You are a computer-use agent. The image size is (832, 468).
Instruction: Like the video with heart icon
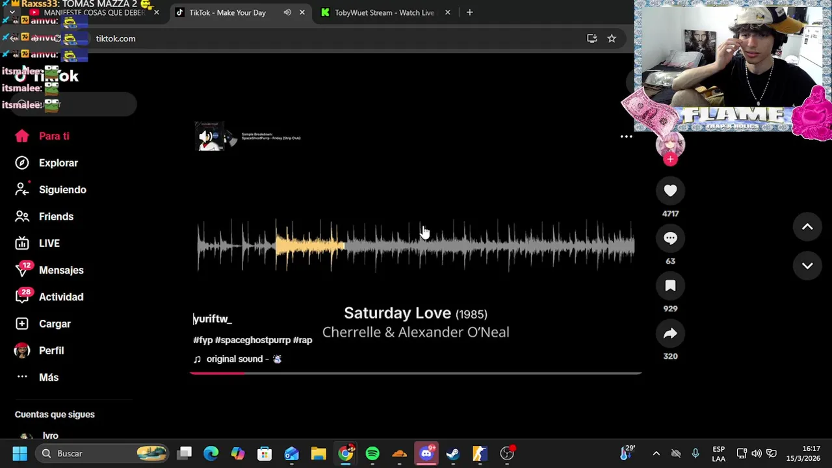[670, 190]
